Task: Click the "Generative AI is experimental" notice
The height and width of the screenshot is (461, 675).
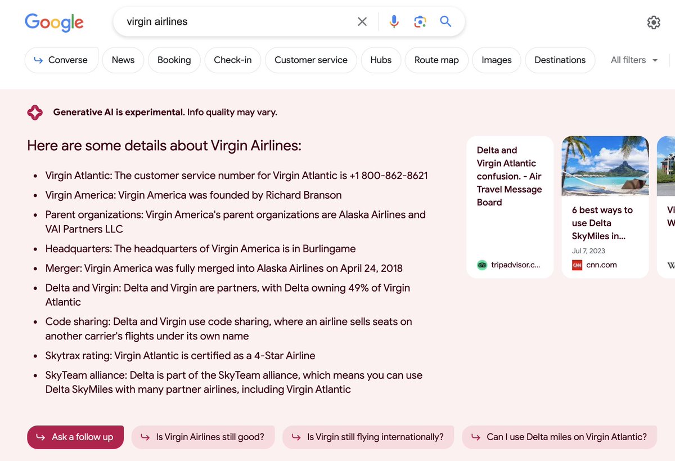Action: pyautogui.click(x=165, y=112)
